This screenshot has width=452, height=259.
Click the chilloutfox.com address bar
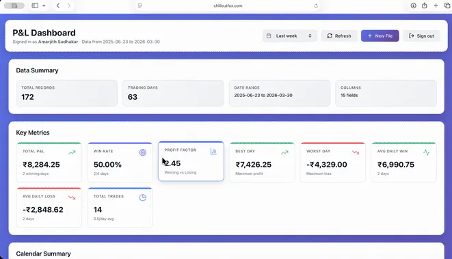pyautogui.click(x=228, y=5)
